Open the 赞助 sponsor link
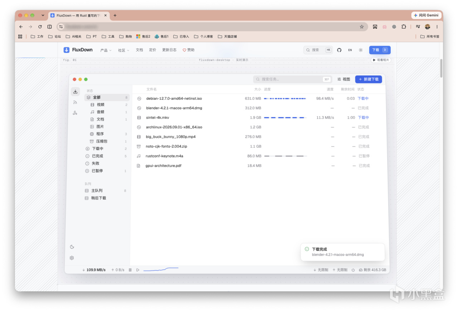The width and height of the screenshot is (458, 311). tap(189, 50)
